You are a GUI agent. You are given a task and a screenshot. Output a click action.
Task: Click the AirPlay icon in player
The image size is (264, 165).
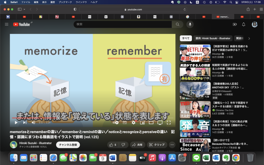coord(160,123)
